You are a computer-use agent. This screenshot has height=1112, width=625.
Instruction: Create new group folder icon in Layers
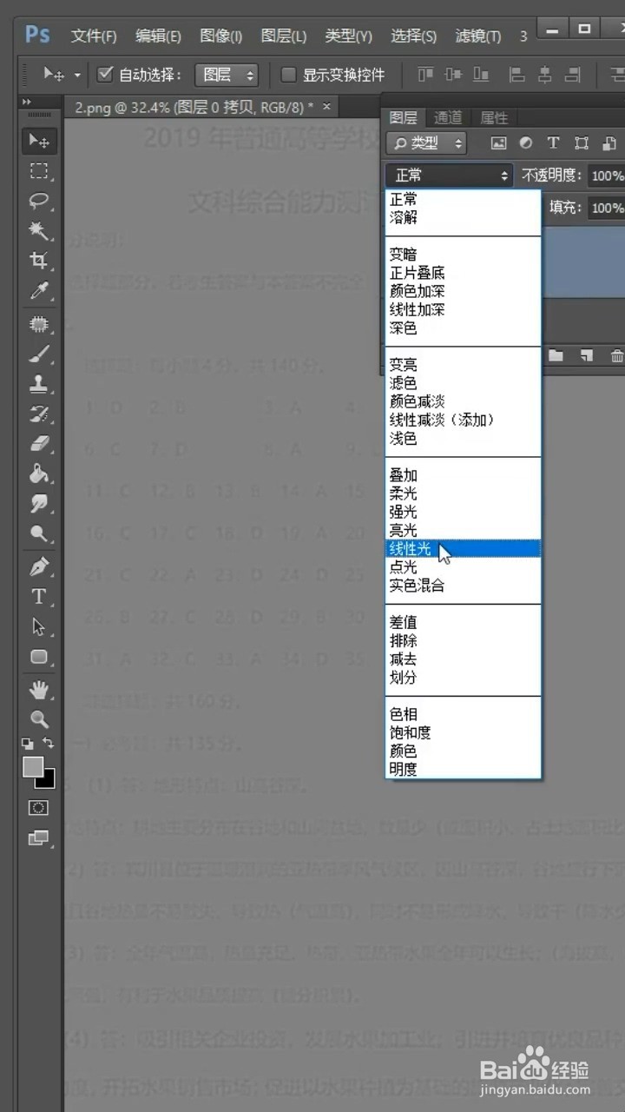556,355
